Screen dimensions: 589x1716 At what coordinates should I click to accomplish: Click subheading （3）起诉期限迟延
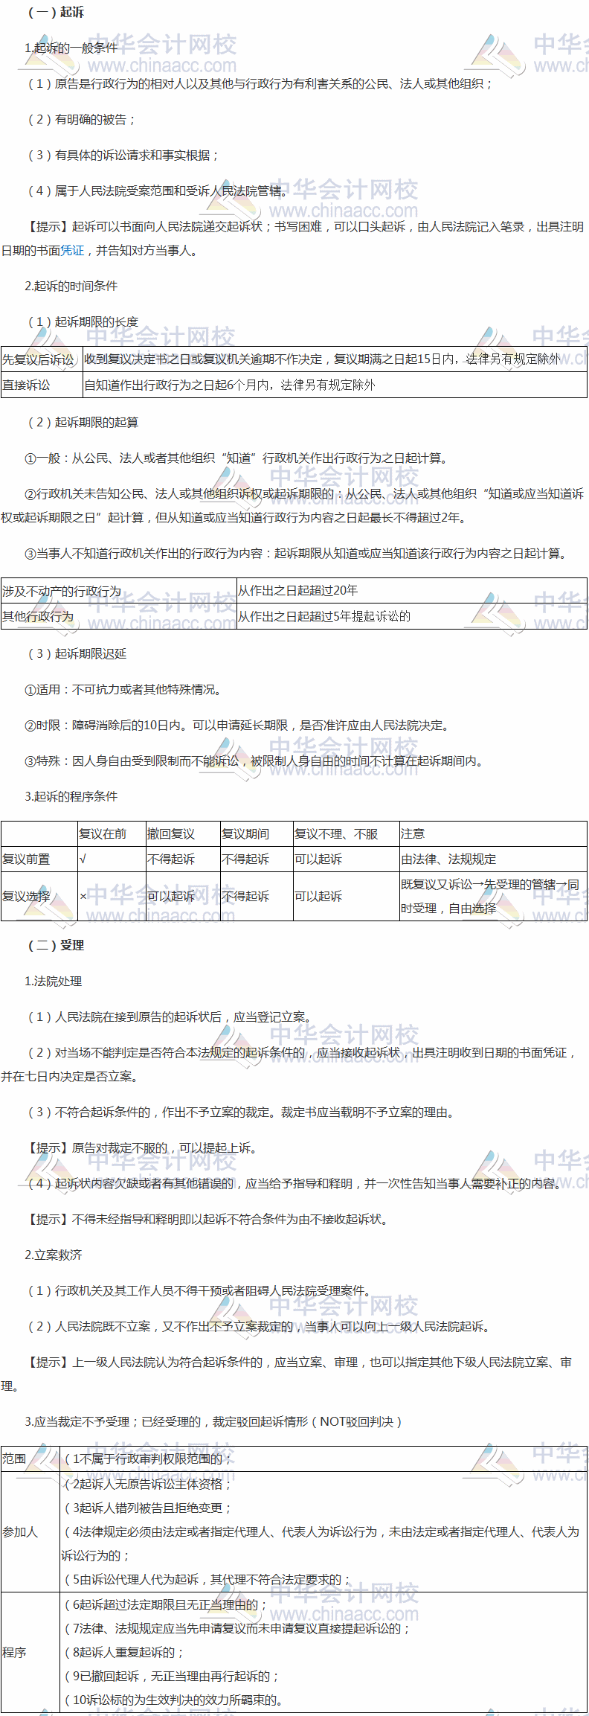pyautogui.click(x=77, y=654)
